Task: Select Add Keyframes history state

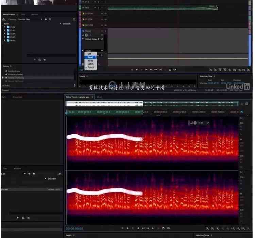Action: [14, 71]
